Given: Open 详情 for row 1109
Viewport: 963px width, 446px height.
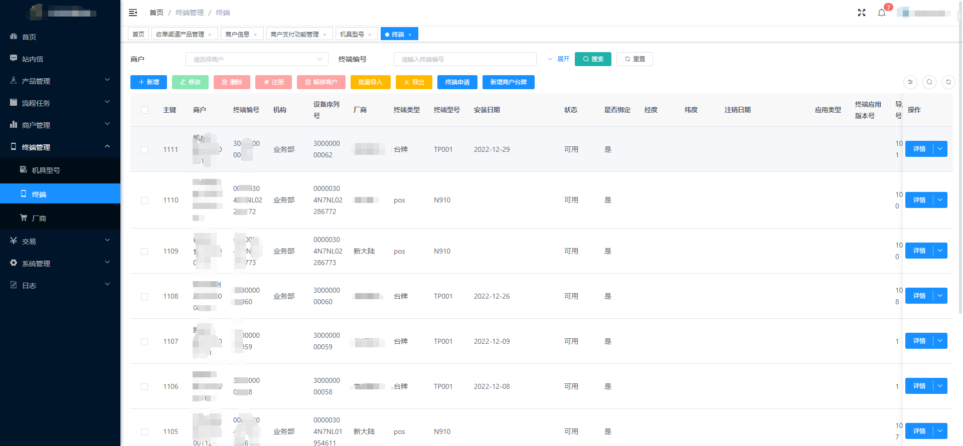Looking at the screenshot, I should tap(919, 251).
